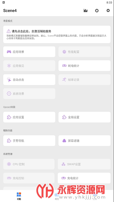Open the 应用设置 Xposed card

(x=29, y=117)
